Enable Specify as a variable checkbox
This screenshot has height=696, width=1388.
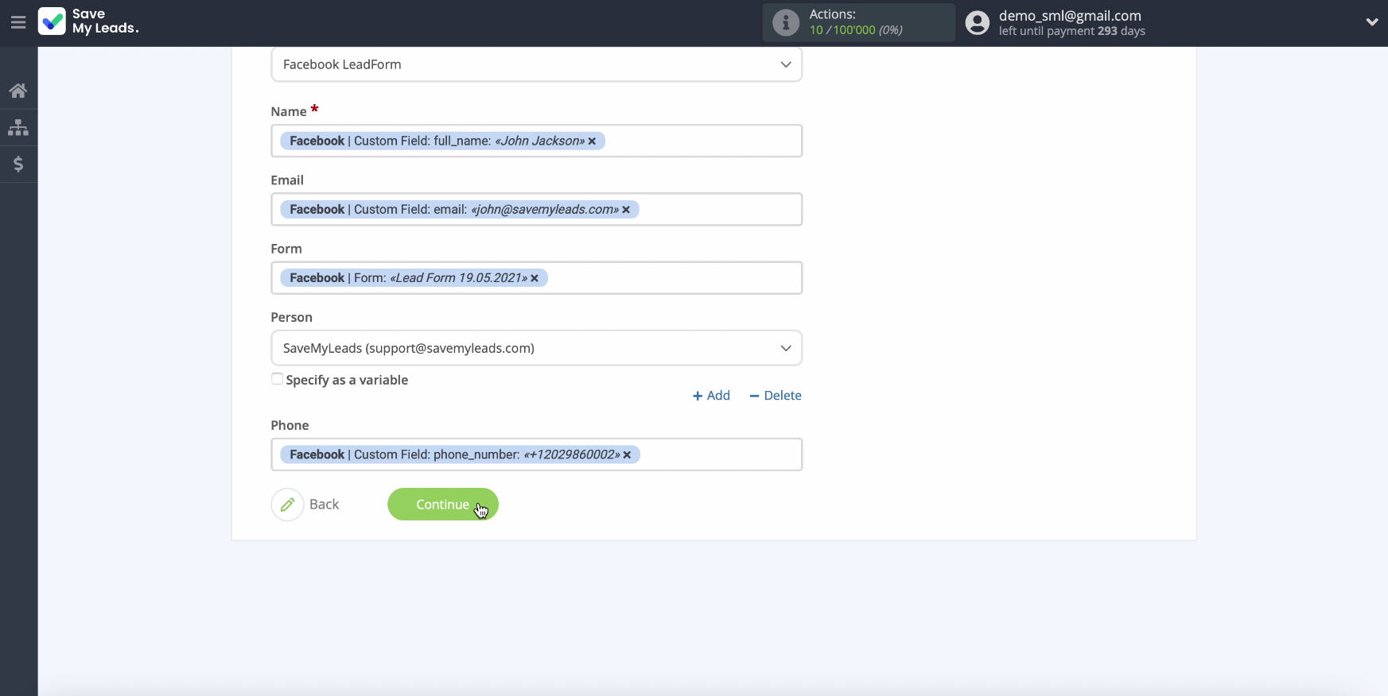click(277, 379)
